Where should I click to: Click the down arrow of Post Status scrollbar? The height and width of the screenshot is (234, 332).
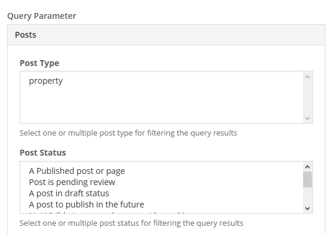click(x=307, y=209)
